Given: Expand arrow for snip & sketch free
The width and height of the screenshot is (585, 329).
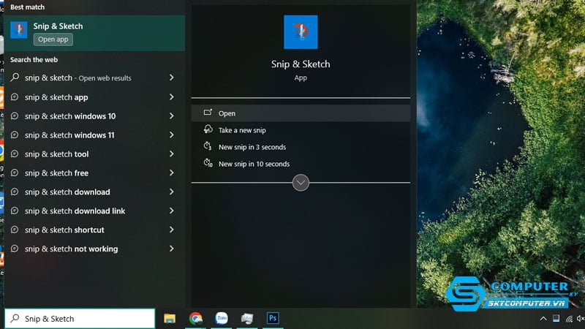Looking at the screenshot, I should (x=172, y=173).
